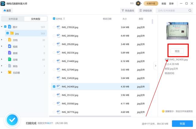The image size is (196, 129).
Task: Click the 其他 category icon
Action: point(9,66)
